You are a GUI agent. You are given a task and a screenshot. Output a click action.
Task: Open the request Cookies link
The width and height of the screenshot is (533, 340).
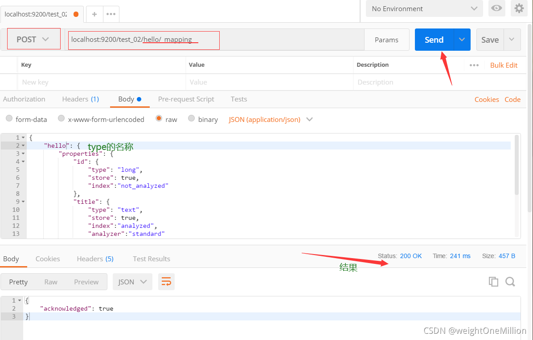coord(487,99)
